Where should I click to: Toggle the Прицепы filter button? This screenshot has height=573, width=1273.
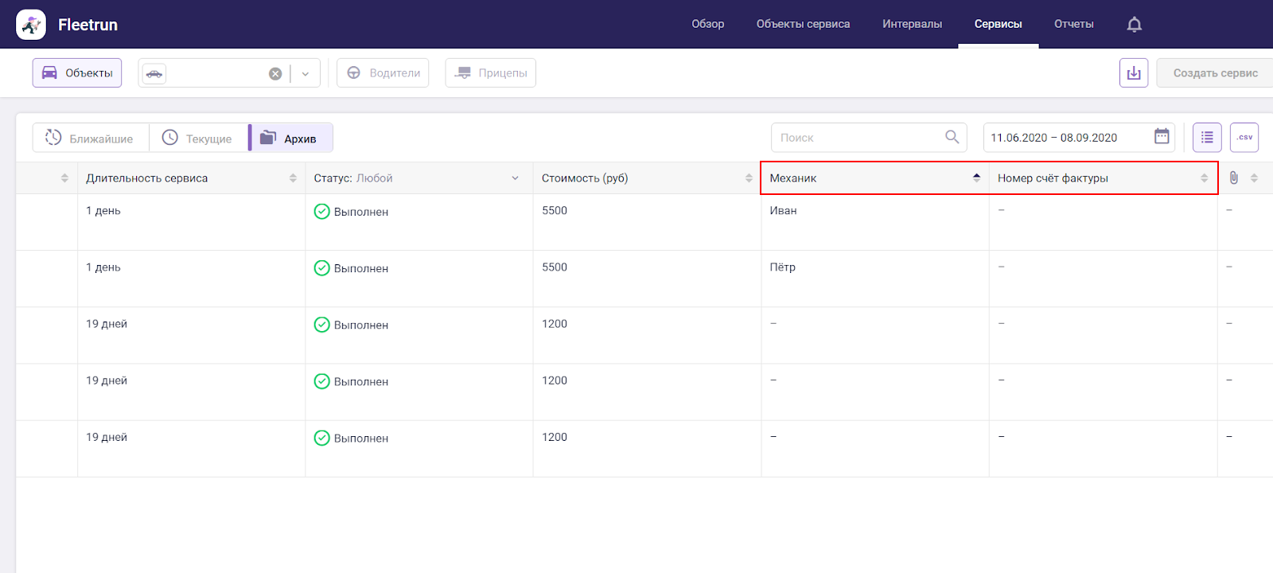pos(490,73)
